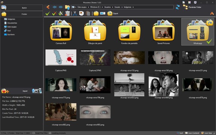Click the deselect icon with red cross
This screenshot has width=216, height=135.
coord(54,13)
